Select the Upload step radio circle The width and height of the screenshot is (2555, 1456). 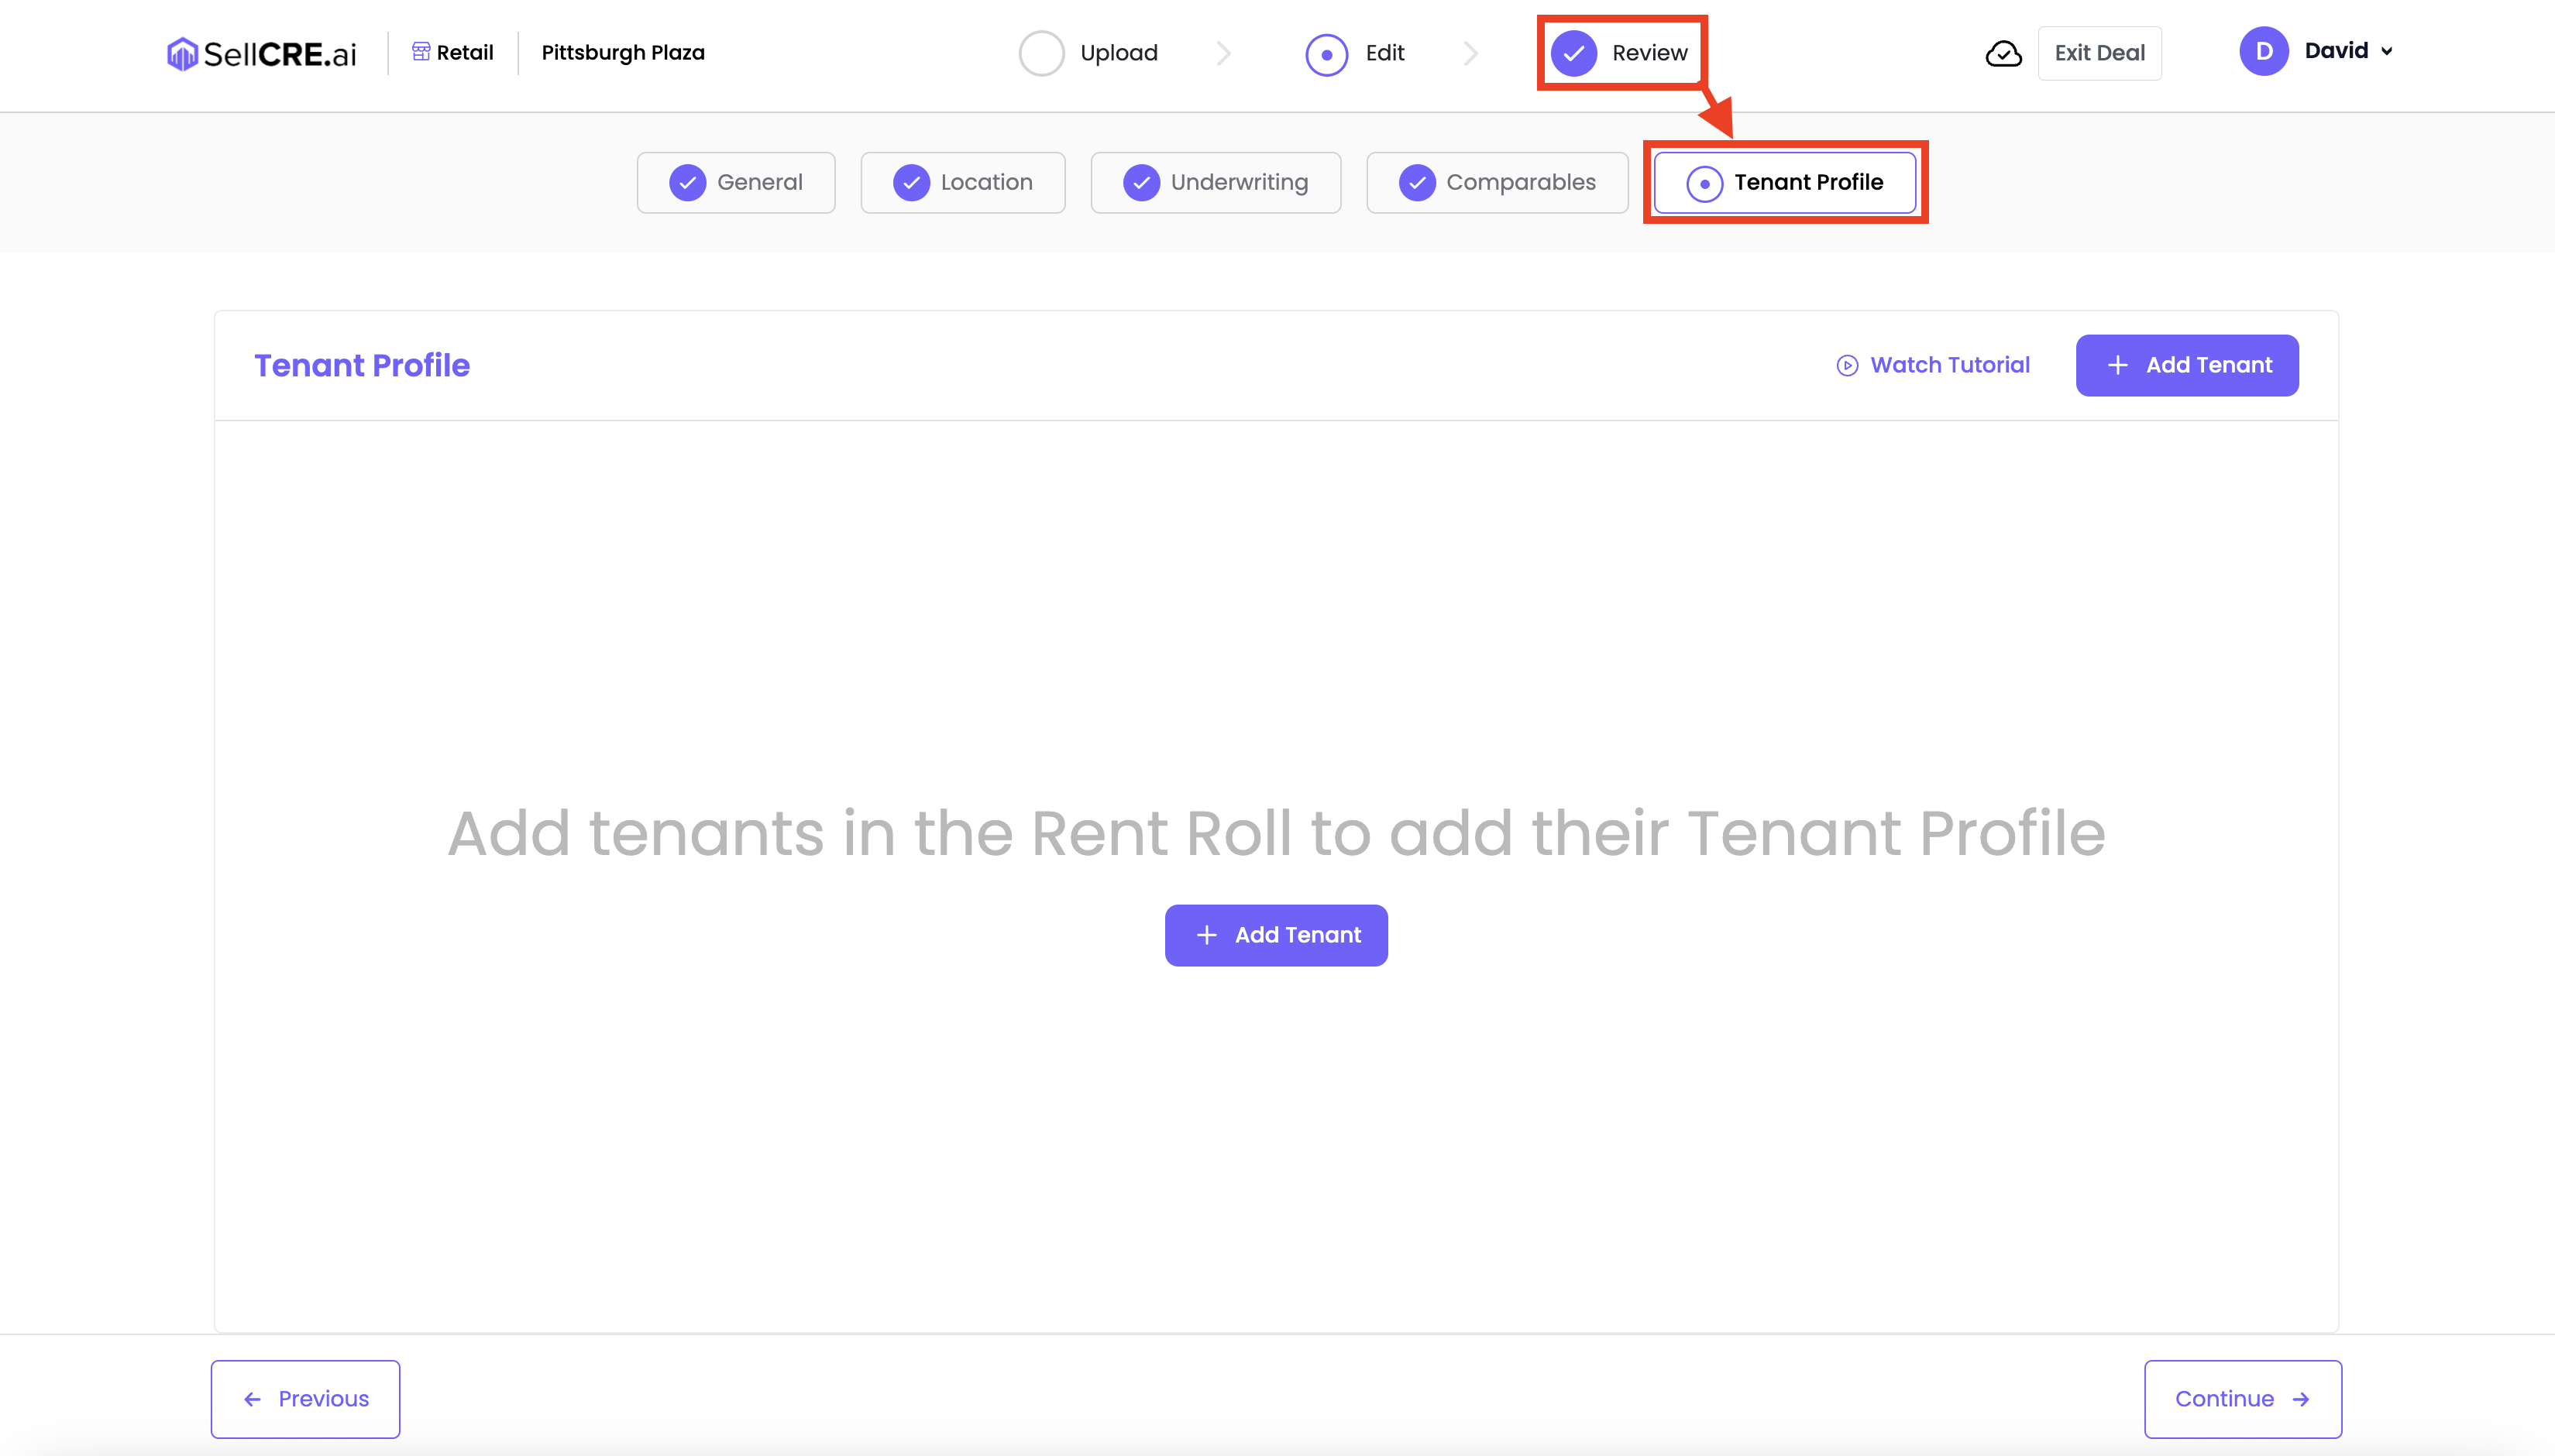tap(1041, 53)
